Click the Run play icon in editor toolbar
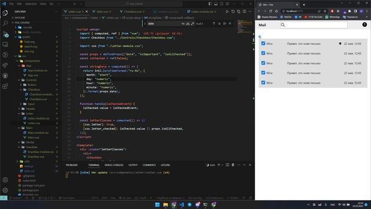Image resolution: width=371 pixels, height=209 pixels. pyautogui.click(x=227, y=12)
